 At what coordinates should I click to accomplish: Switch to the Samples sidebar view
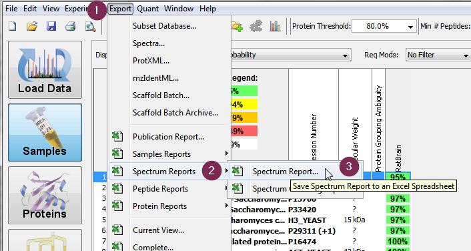click(x=45, y=133)
